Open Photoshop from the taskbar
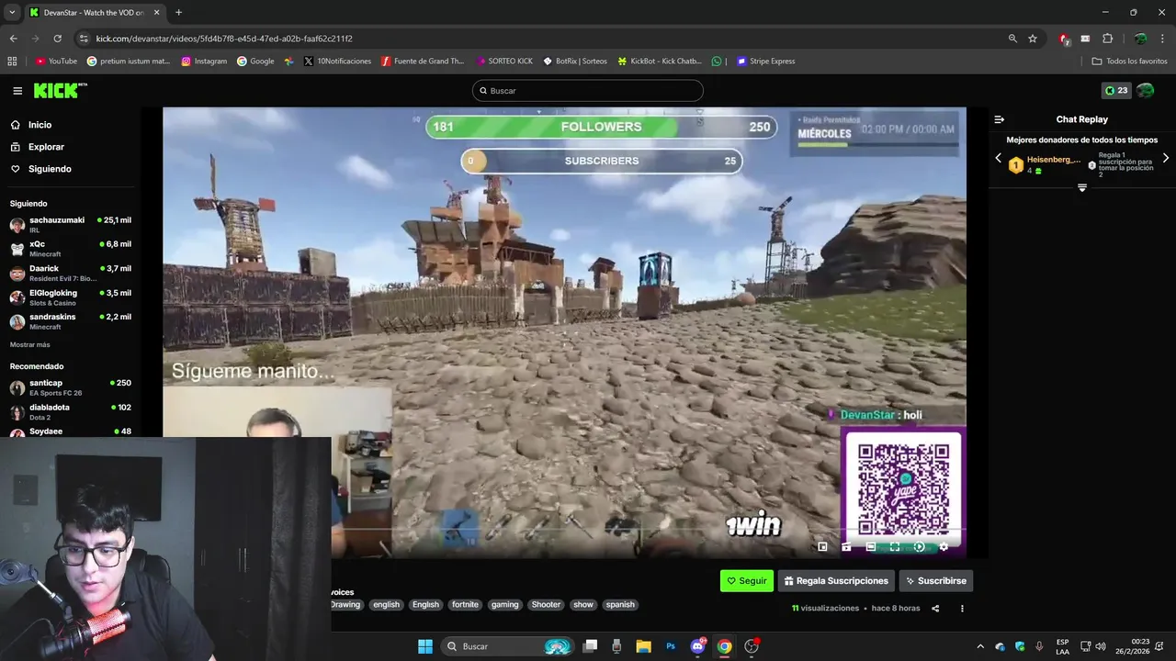Image resolution: width=1176 pixels, height=661 pixels. tap(671, 646)
